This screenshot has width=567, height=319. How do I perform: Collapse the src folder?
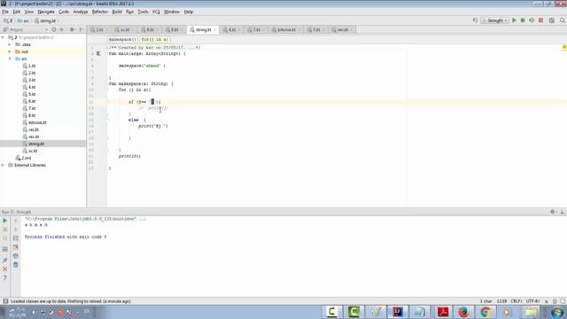tap(10, 58)
